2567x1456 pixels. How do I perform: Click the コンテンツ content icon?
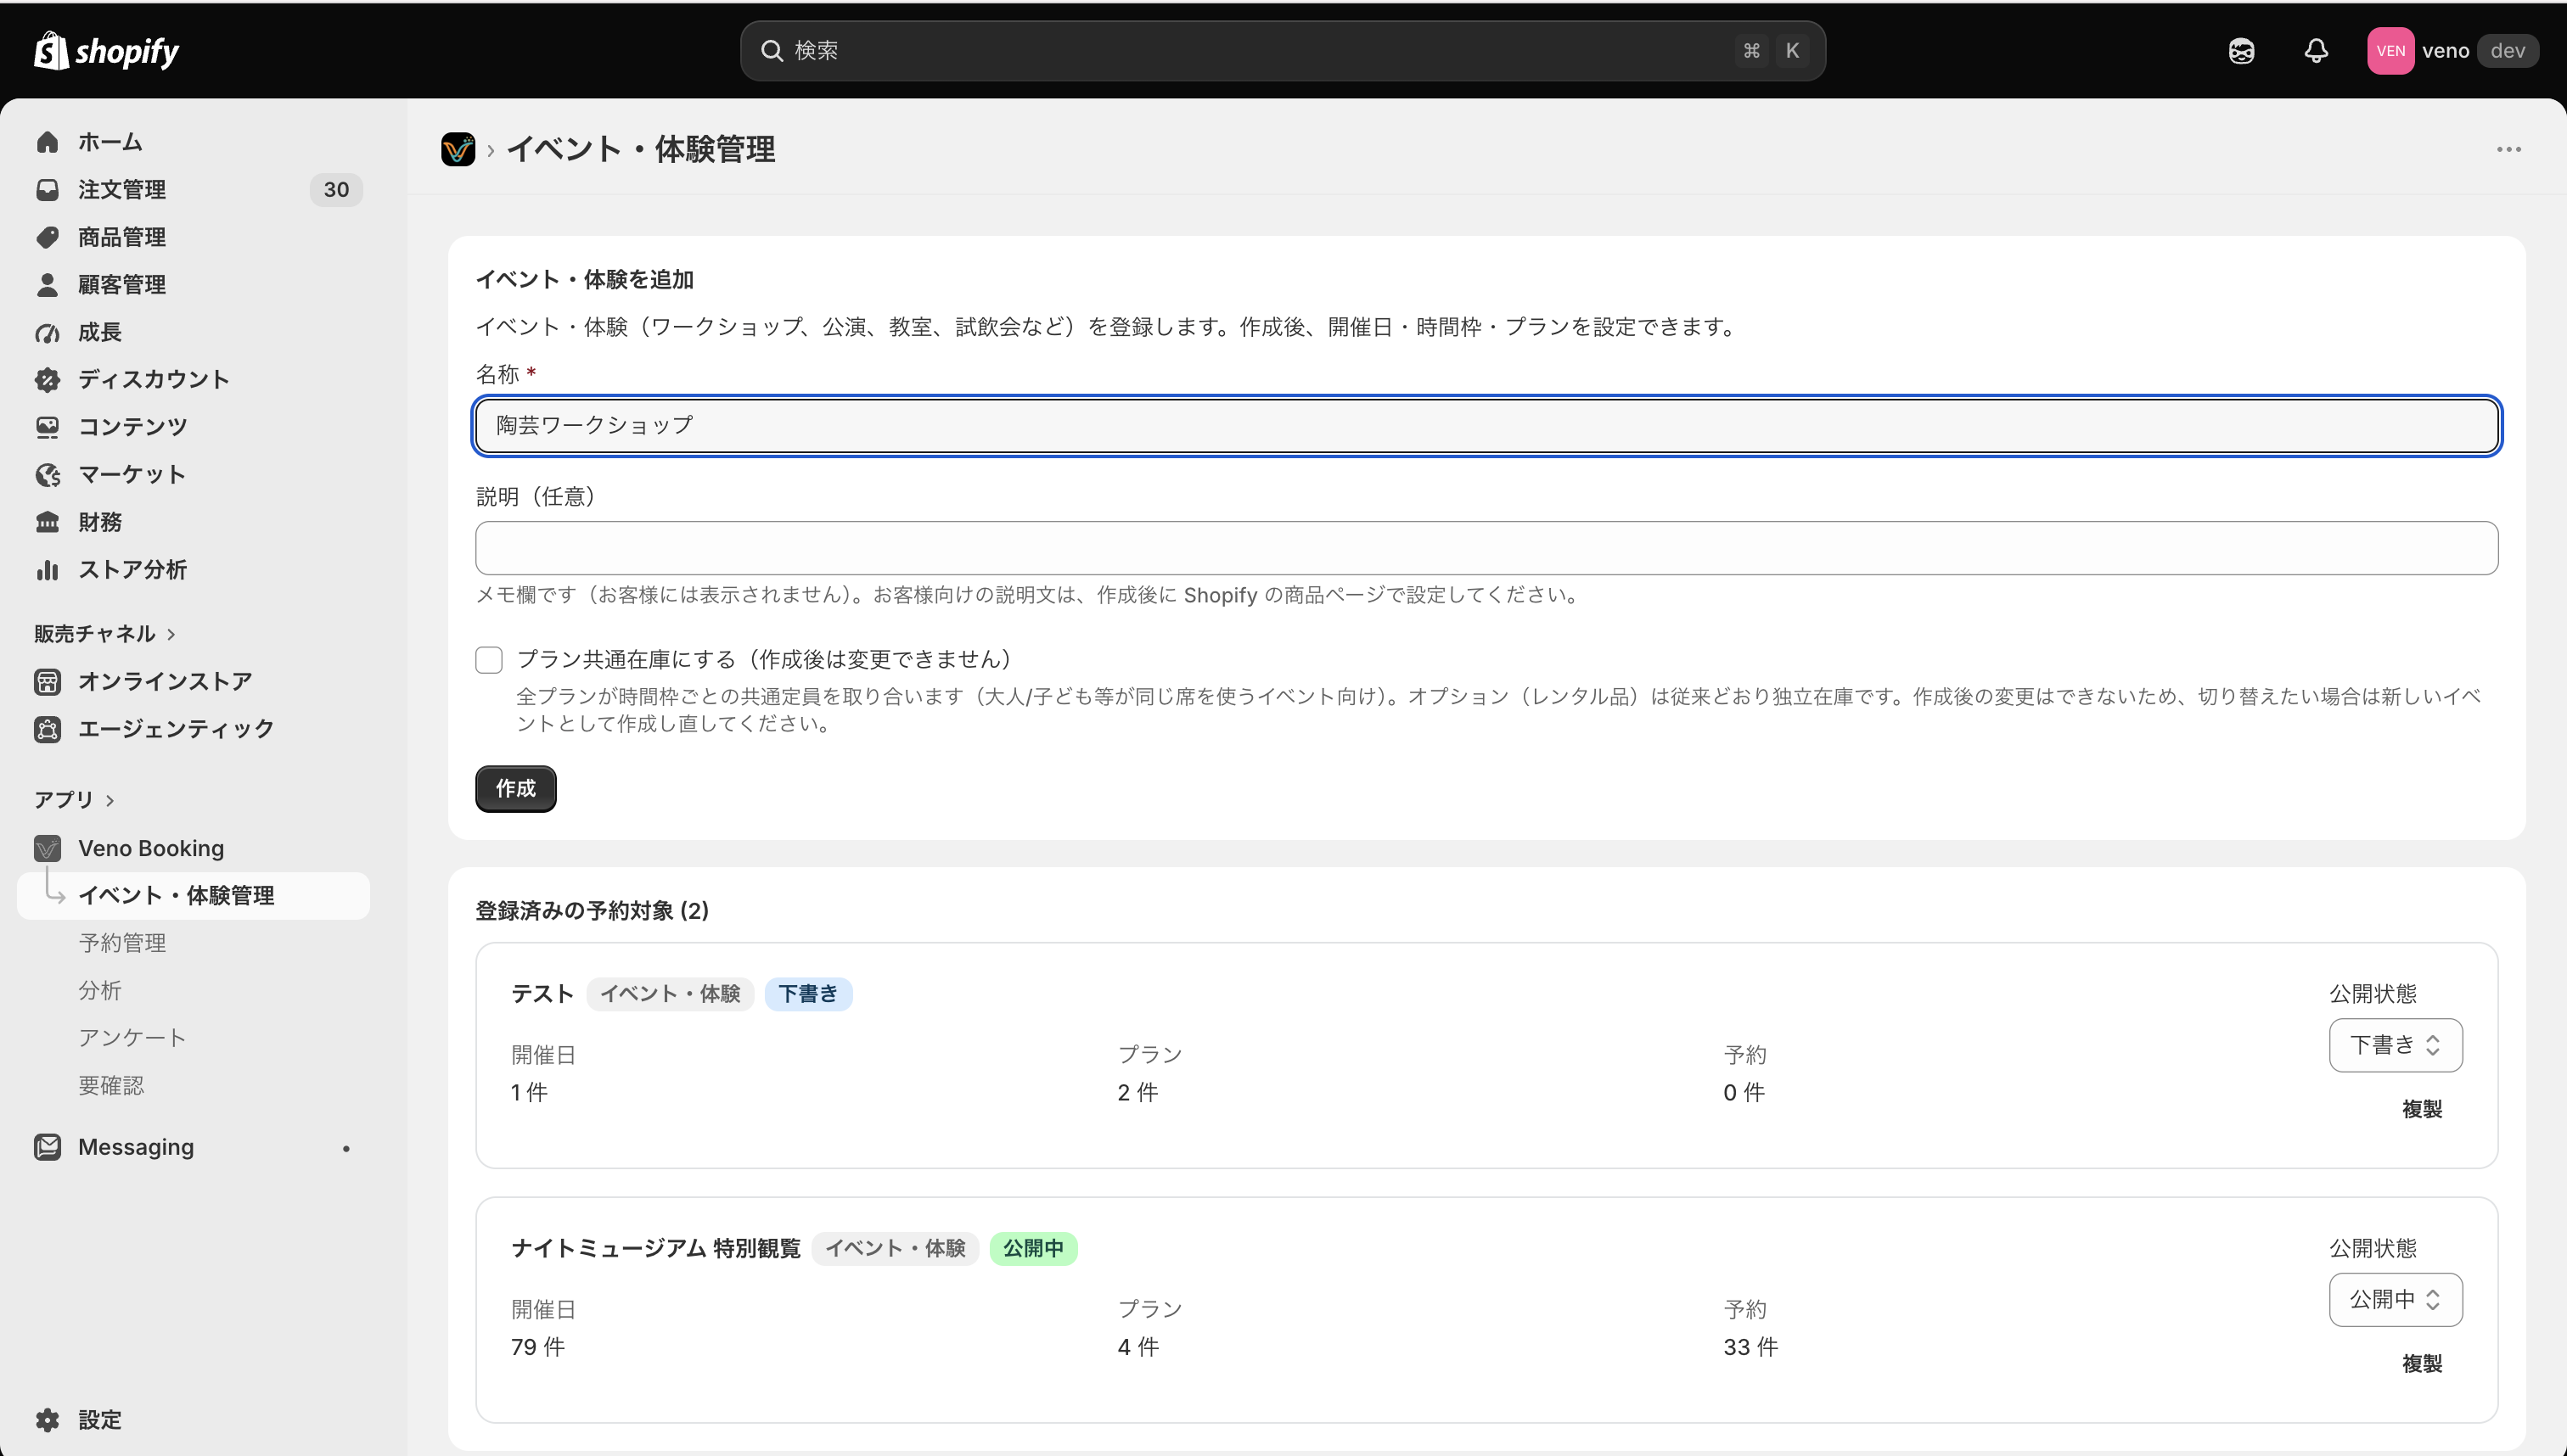point(47,427)
